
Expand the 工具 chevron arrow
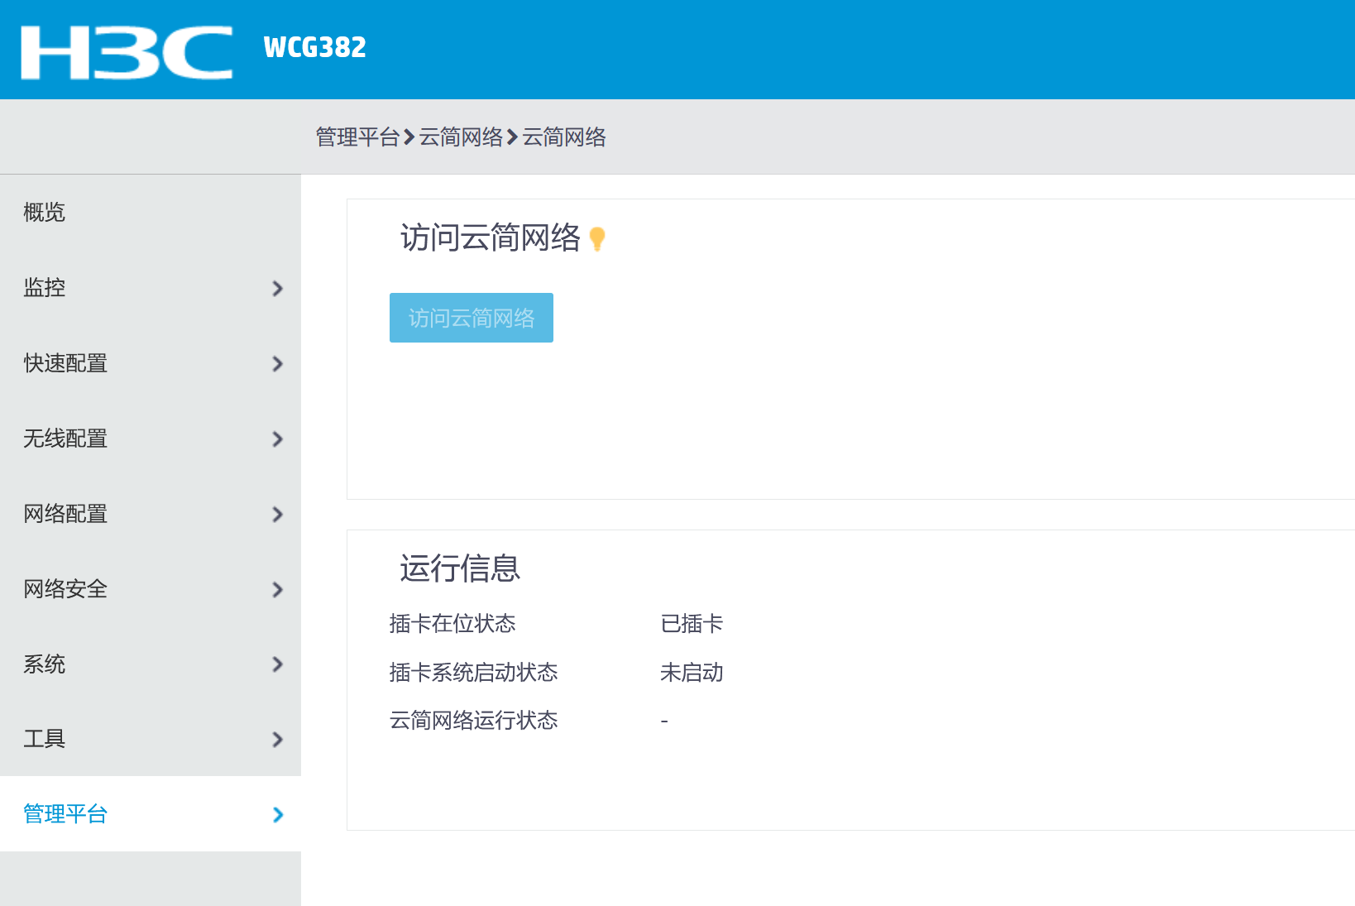[278, 740]
